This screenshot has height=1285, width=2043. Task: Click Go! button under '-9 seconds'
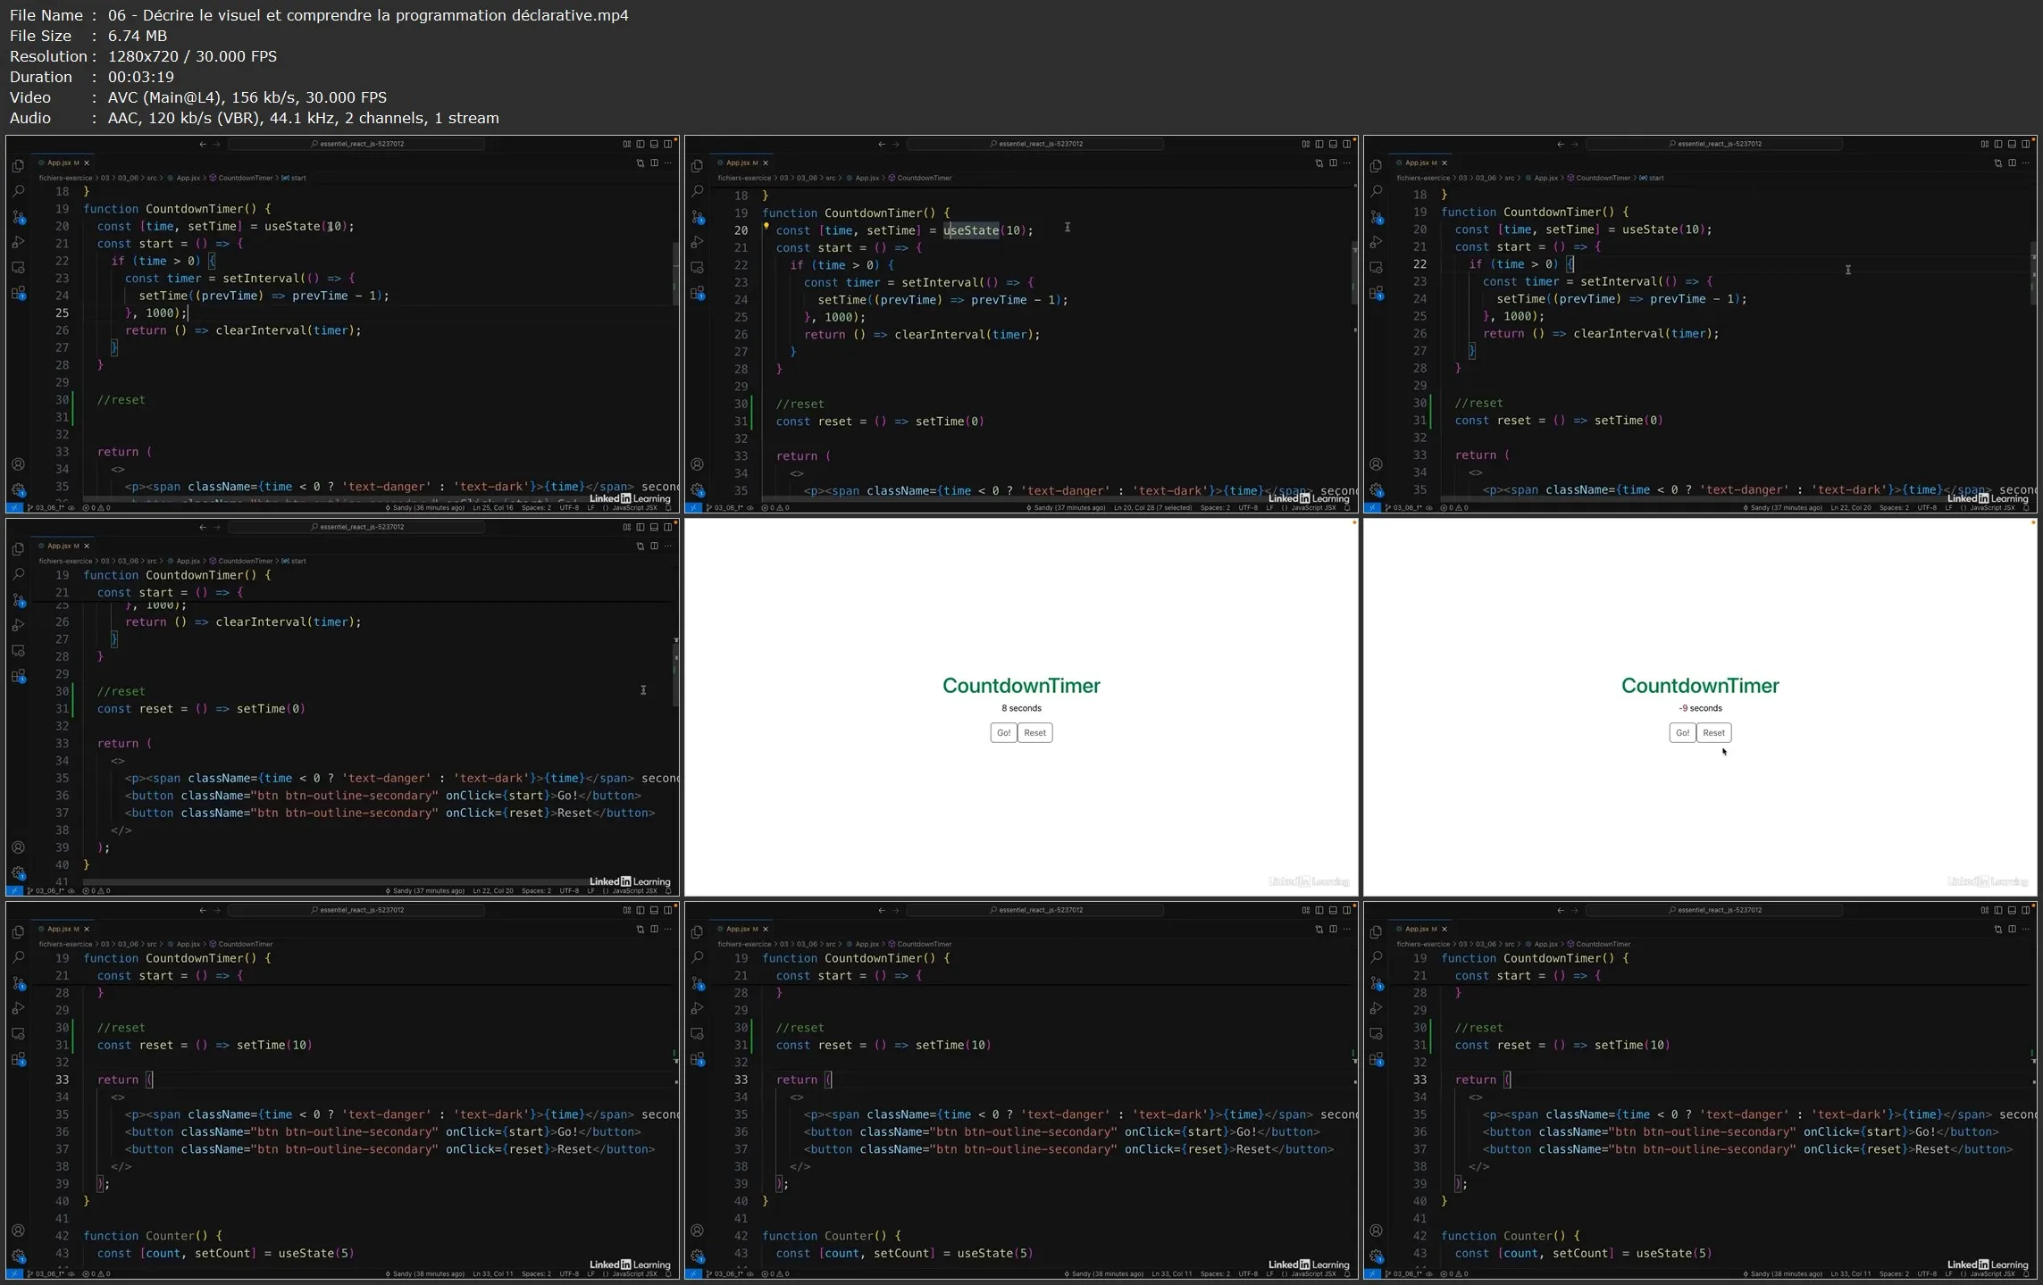(x=1683, y=733)
